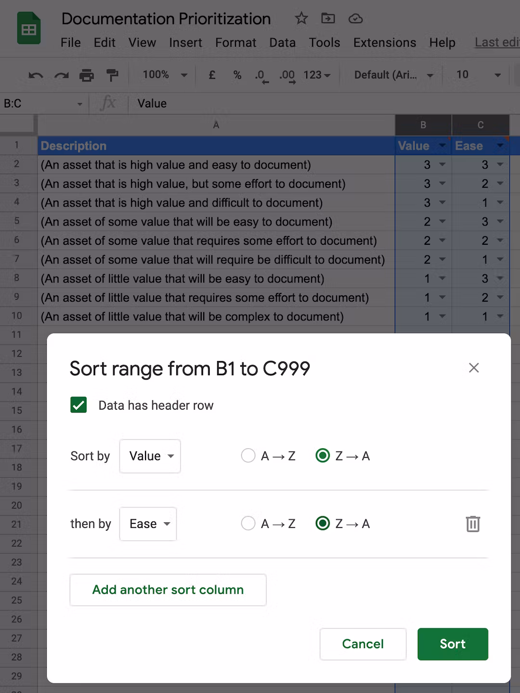Select column A header
Screen dimensions: 520x693
[x=216, y=125]
